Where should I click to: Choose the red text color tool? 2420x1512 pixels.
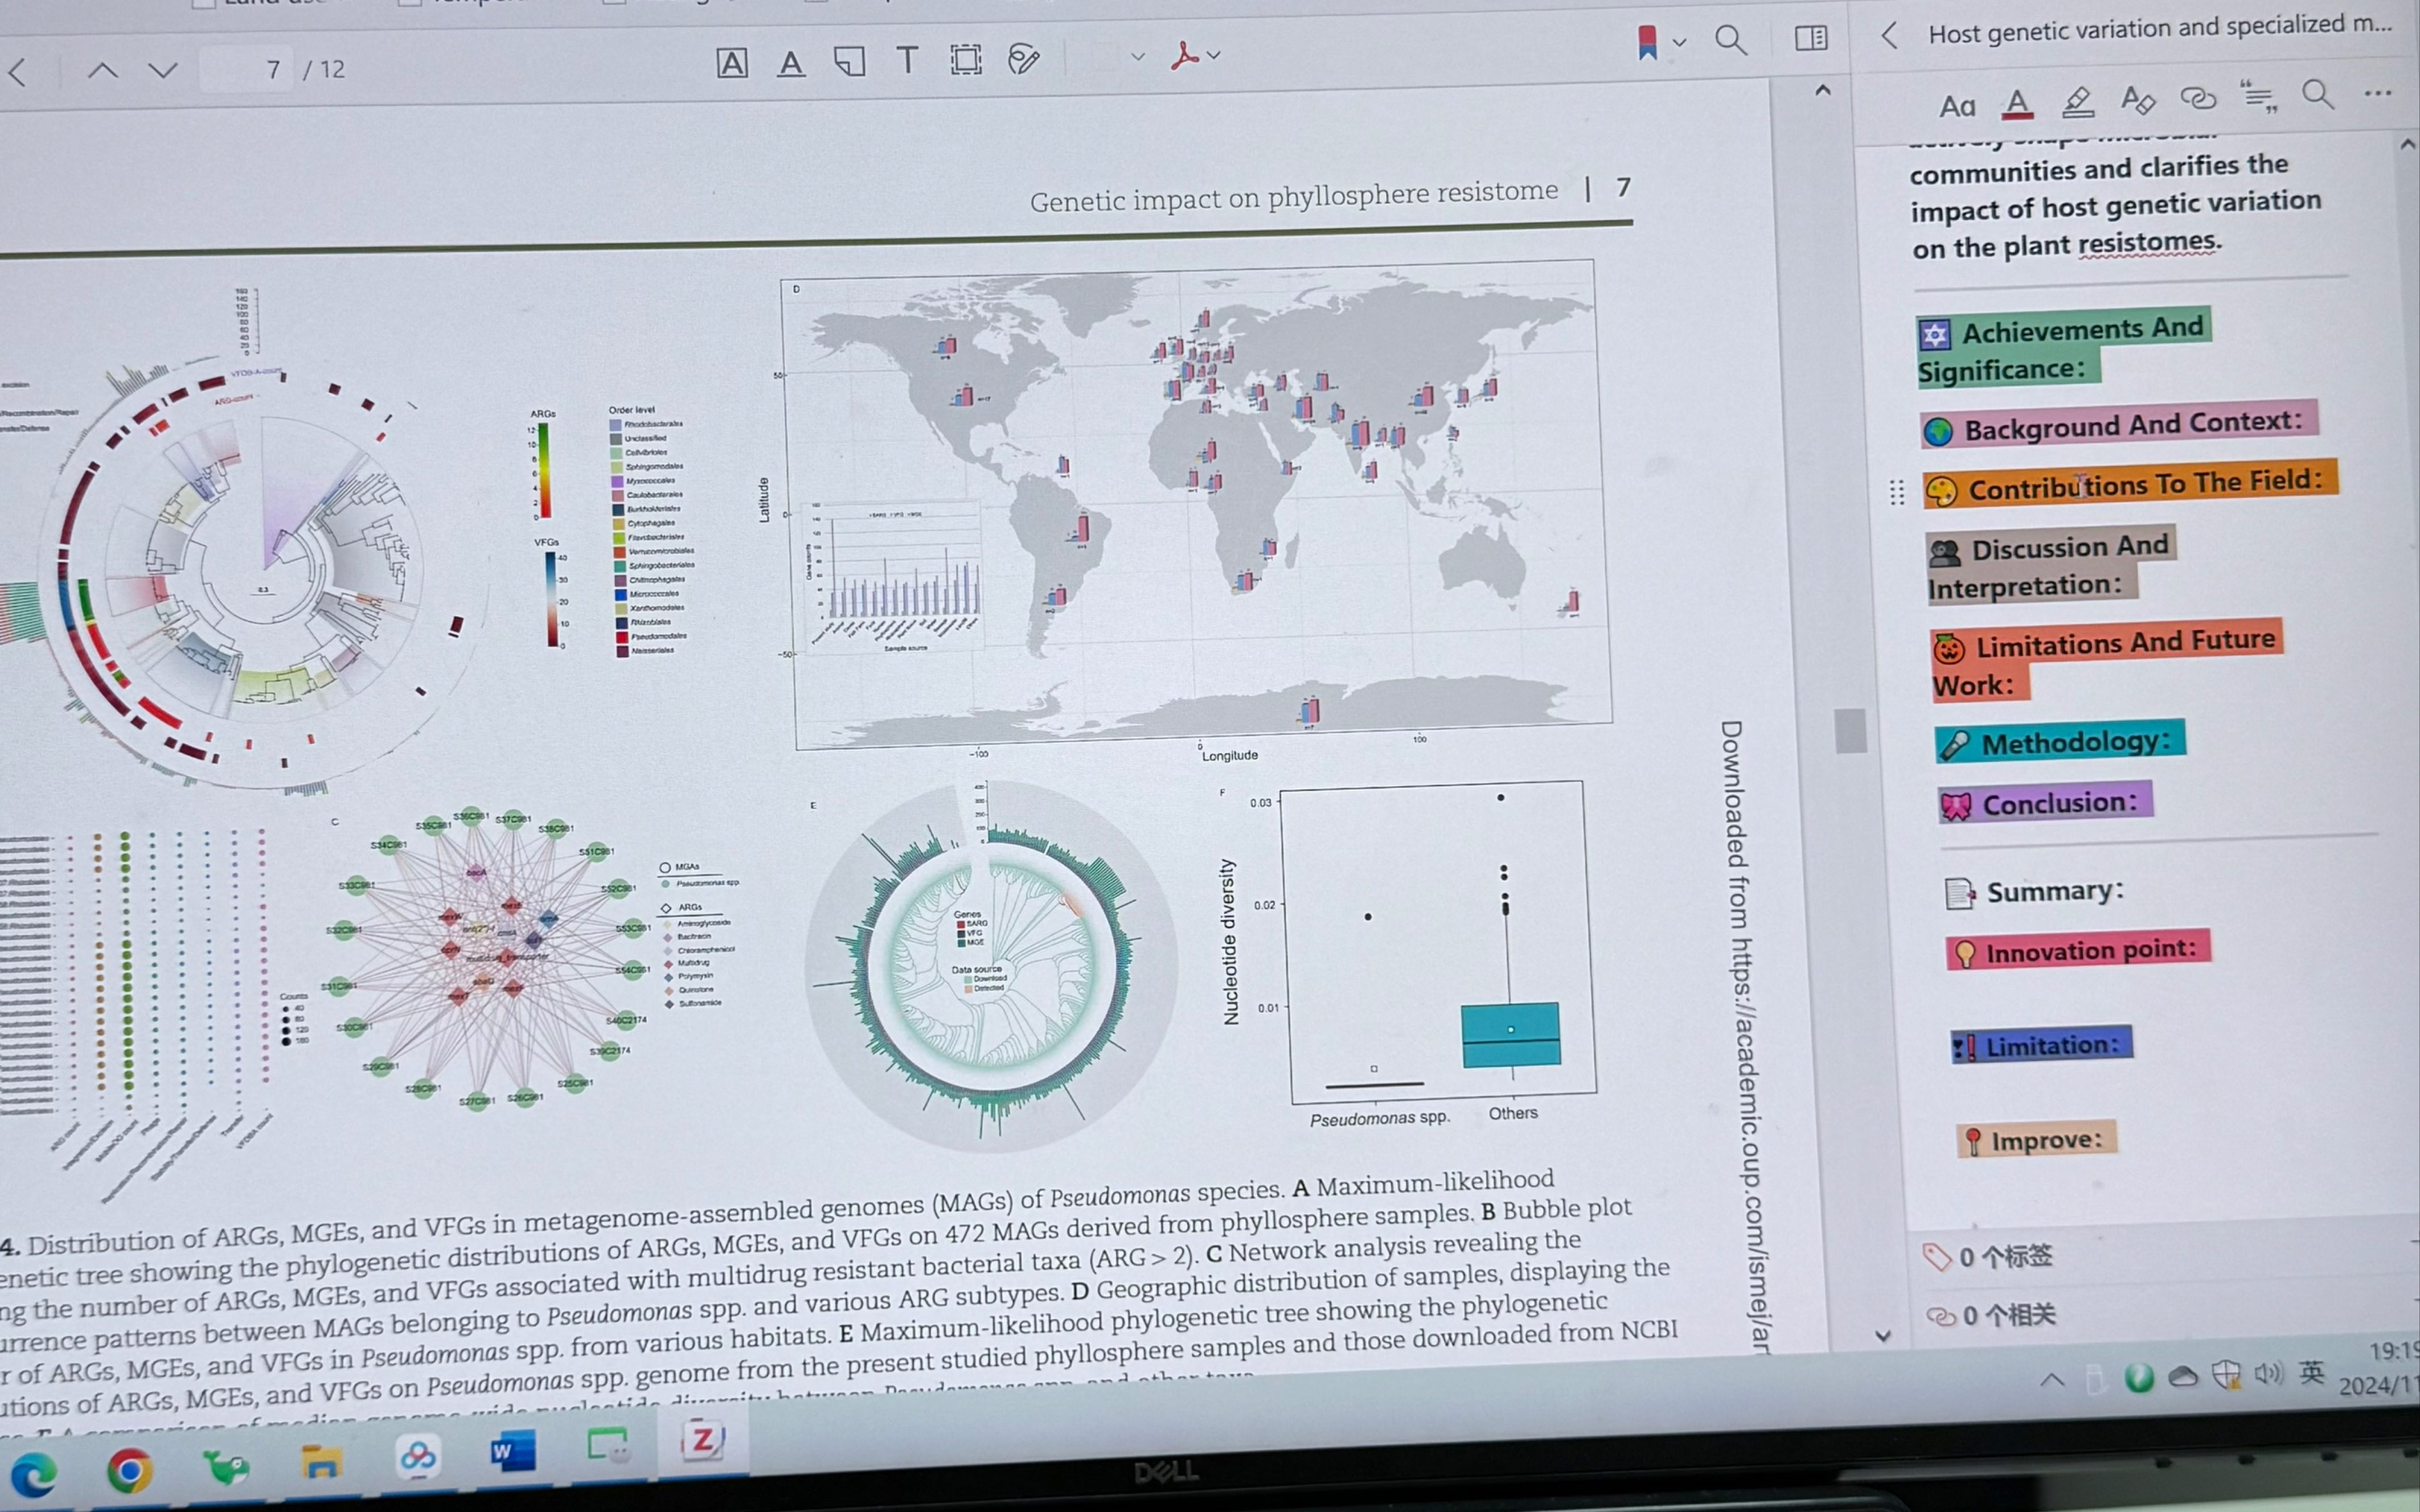2017,103
